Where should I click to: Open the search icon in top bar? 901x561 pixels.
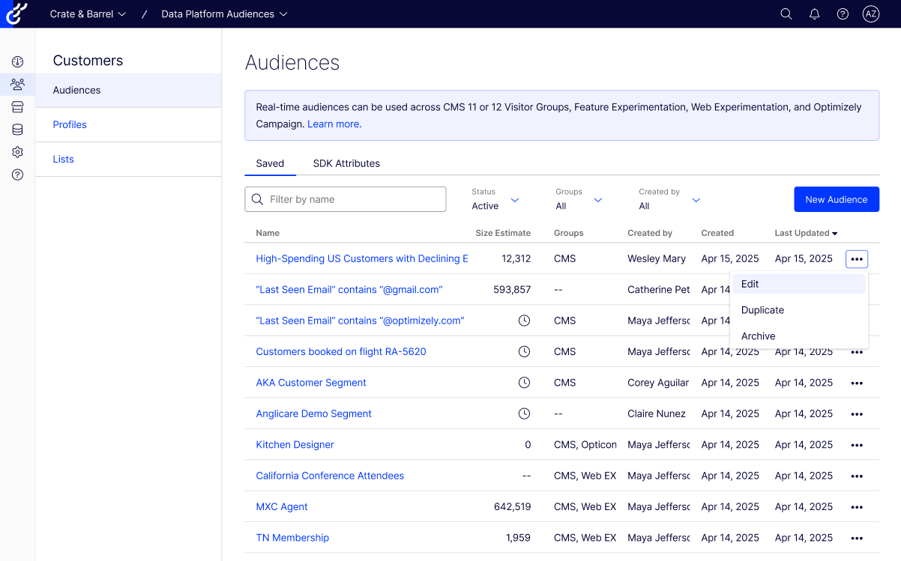(786, 14)
